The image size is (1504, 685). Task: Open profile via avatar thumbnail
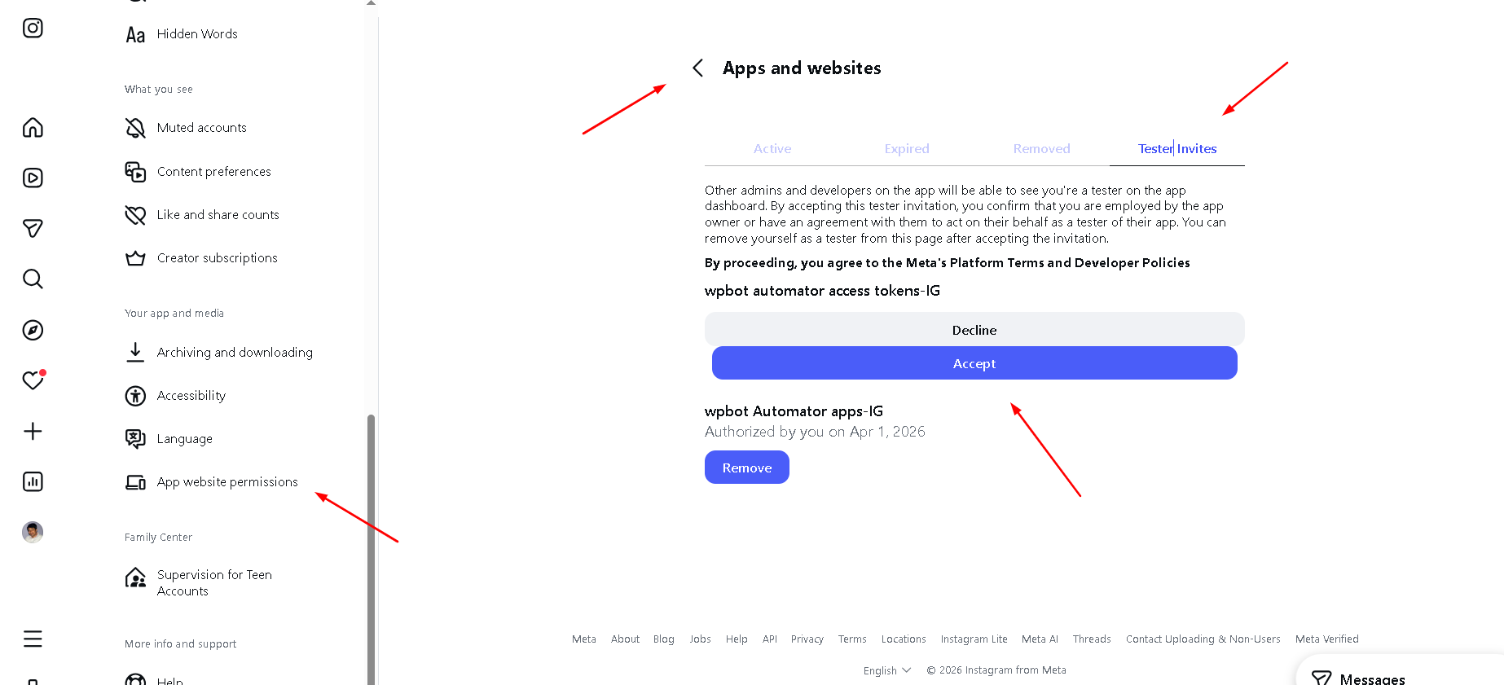click(33, 532)
